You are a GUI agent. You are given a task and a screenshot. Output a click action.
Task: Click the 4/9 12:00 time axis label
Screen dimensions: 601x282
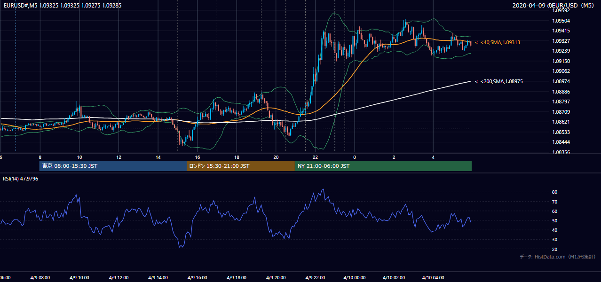point(119,277)
